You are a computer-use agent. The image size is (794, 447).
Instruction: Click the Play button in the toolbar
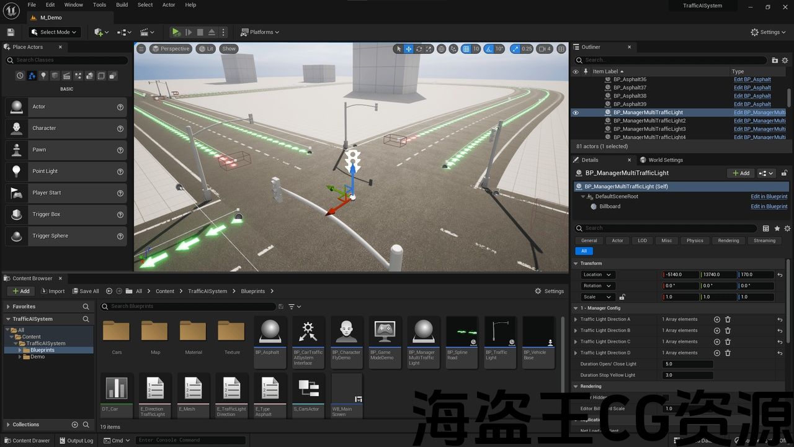point(176,32)
